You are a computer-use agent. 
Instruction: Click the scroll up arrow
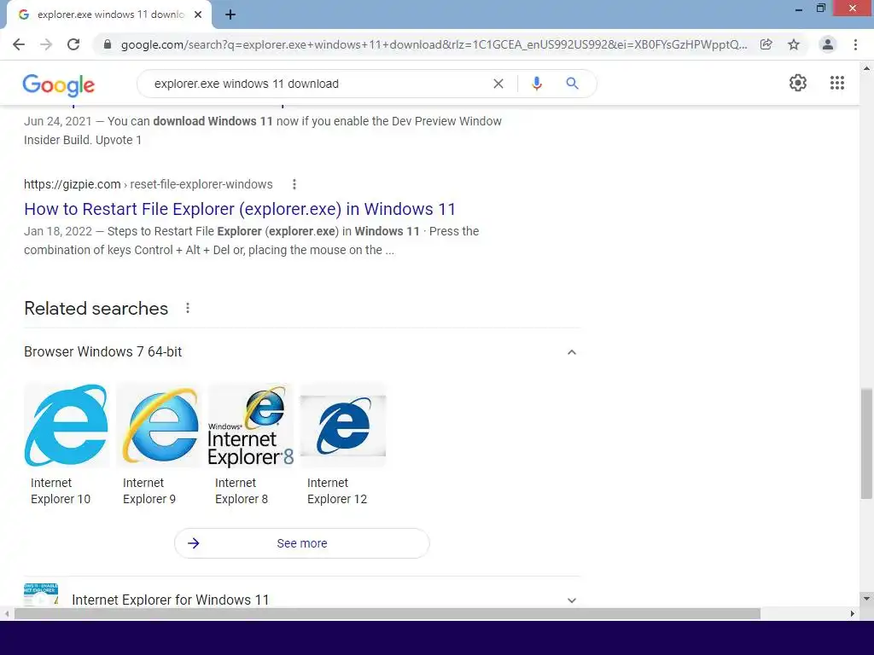click(866, 68)
